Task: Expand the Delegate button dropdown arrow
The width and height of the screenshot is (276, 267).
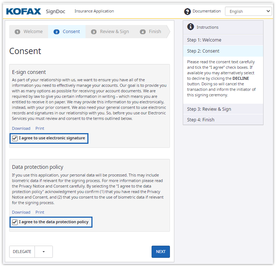Action: [44, 252]
